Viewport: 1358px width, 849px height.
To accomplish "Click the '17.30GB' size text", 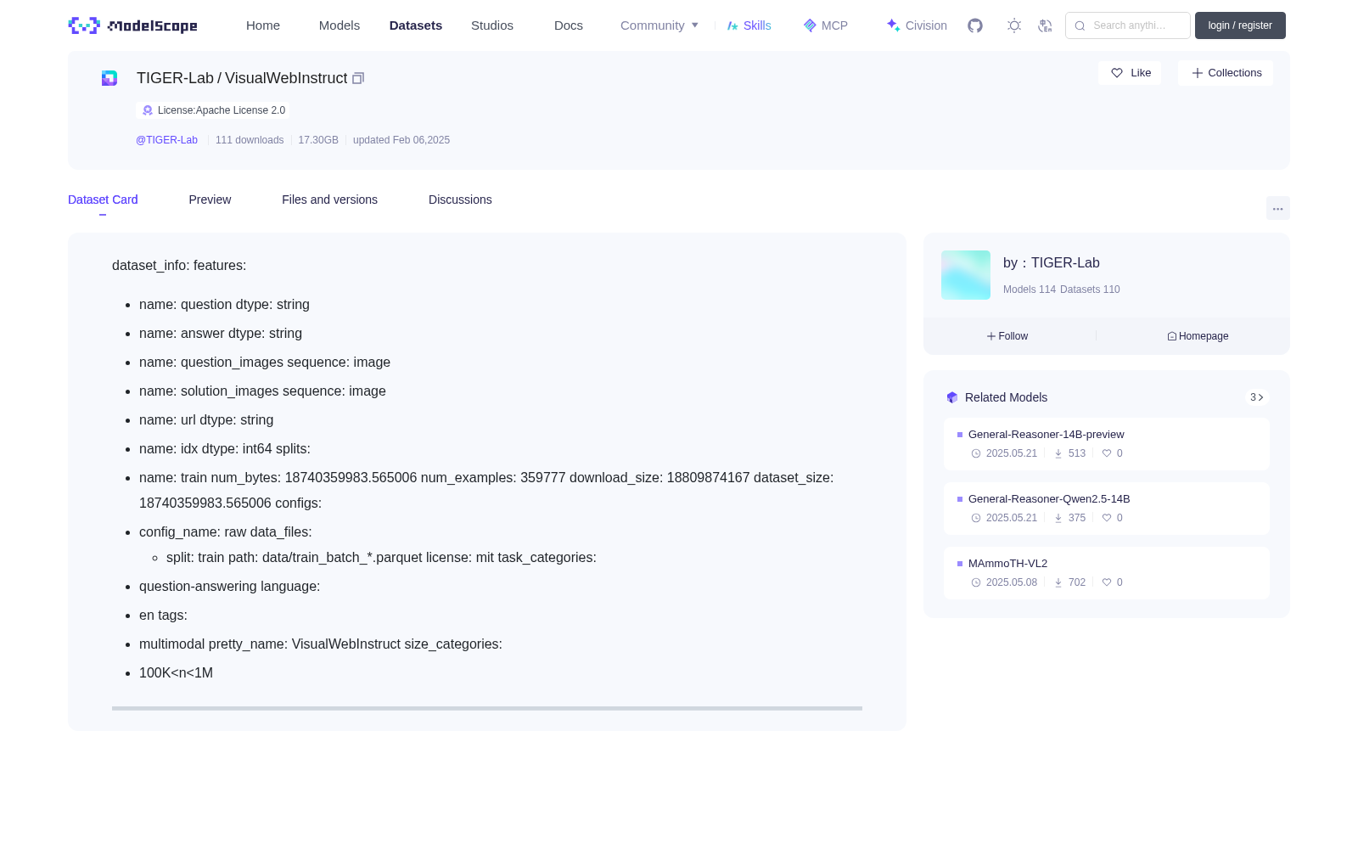I will (x=318, y=140).
